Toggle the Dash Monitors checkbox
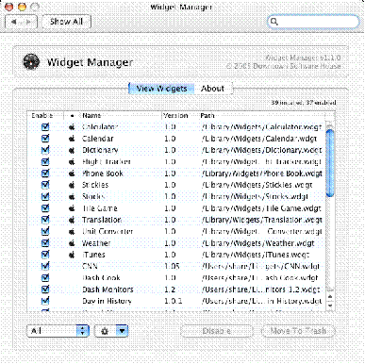This screenshot has width=365, height=364. click(45, 290)
